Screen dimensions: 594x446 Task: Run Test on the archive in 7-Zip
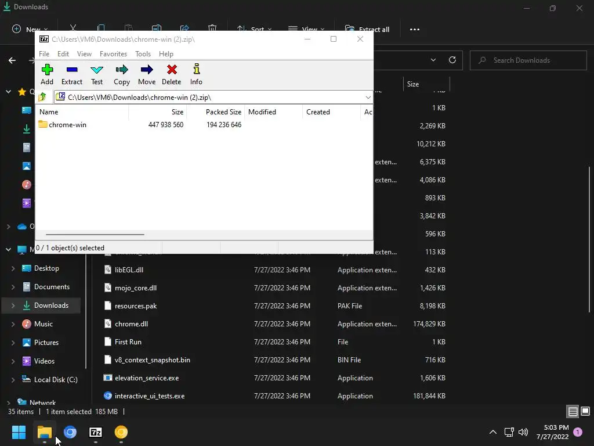click(x=97, y=74)
